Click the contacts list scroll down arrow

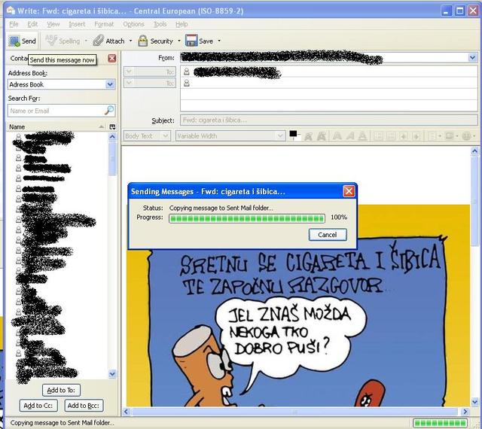[x=112, y=374]
